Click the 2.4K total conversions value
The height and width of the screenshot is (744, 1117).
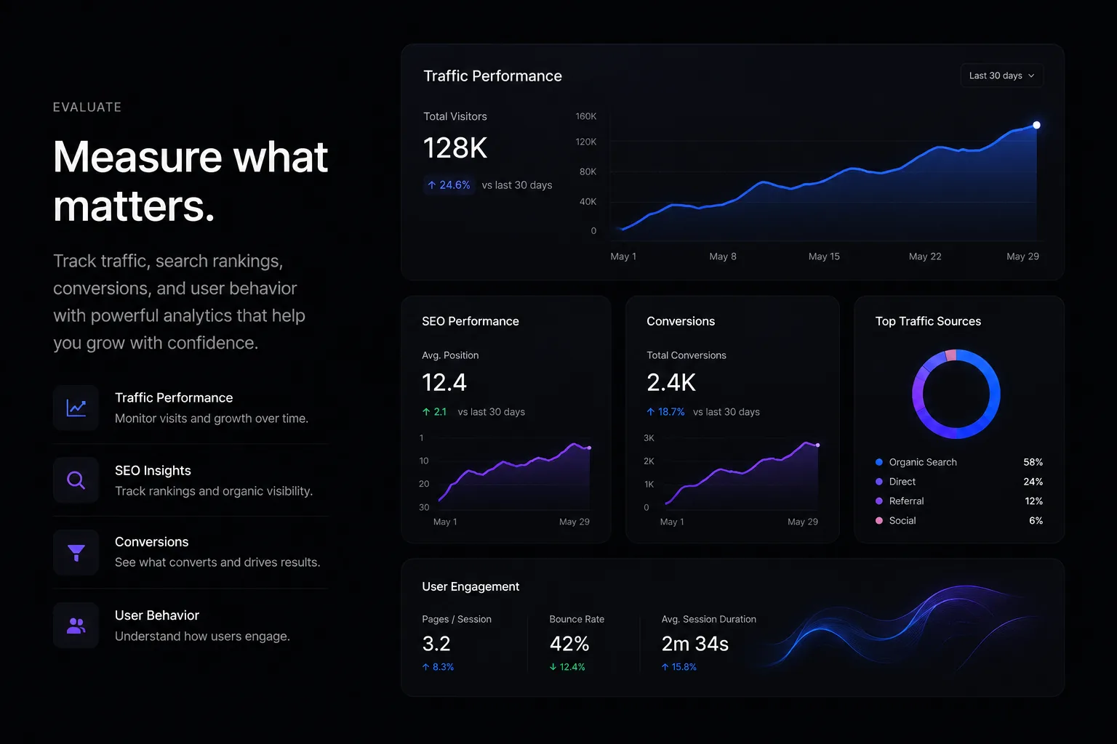coord(671,382)
